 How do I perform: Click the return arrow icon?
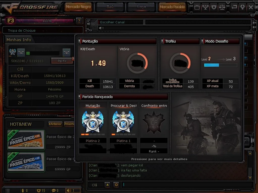[234, 7]
